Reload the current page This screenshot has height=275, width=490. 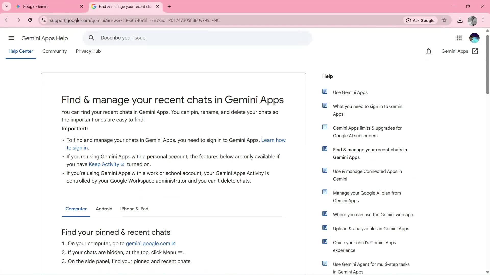pos(30,20)
